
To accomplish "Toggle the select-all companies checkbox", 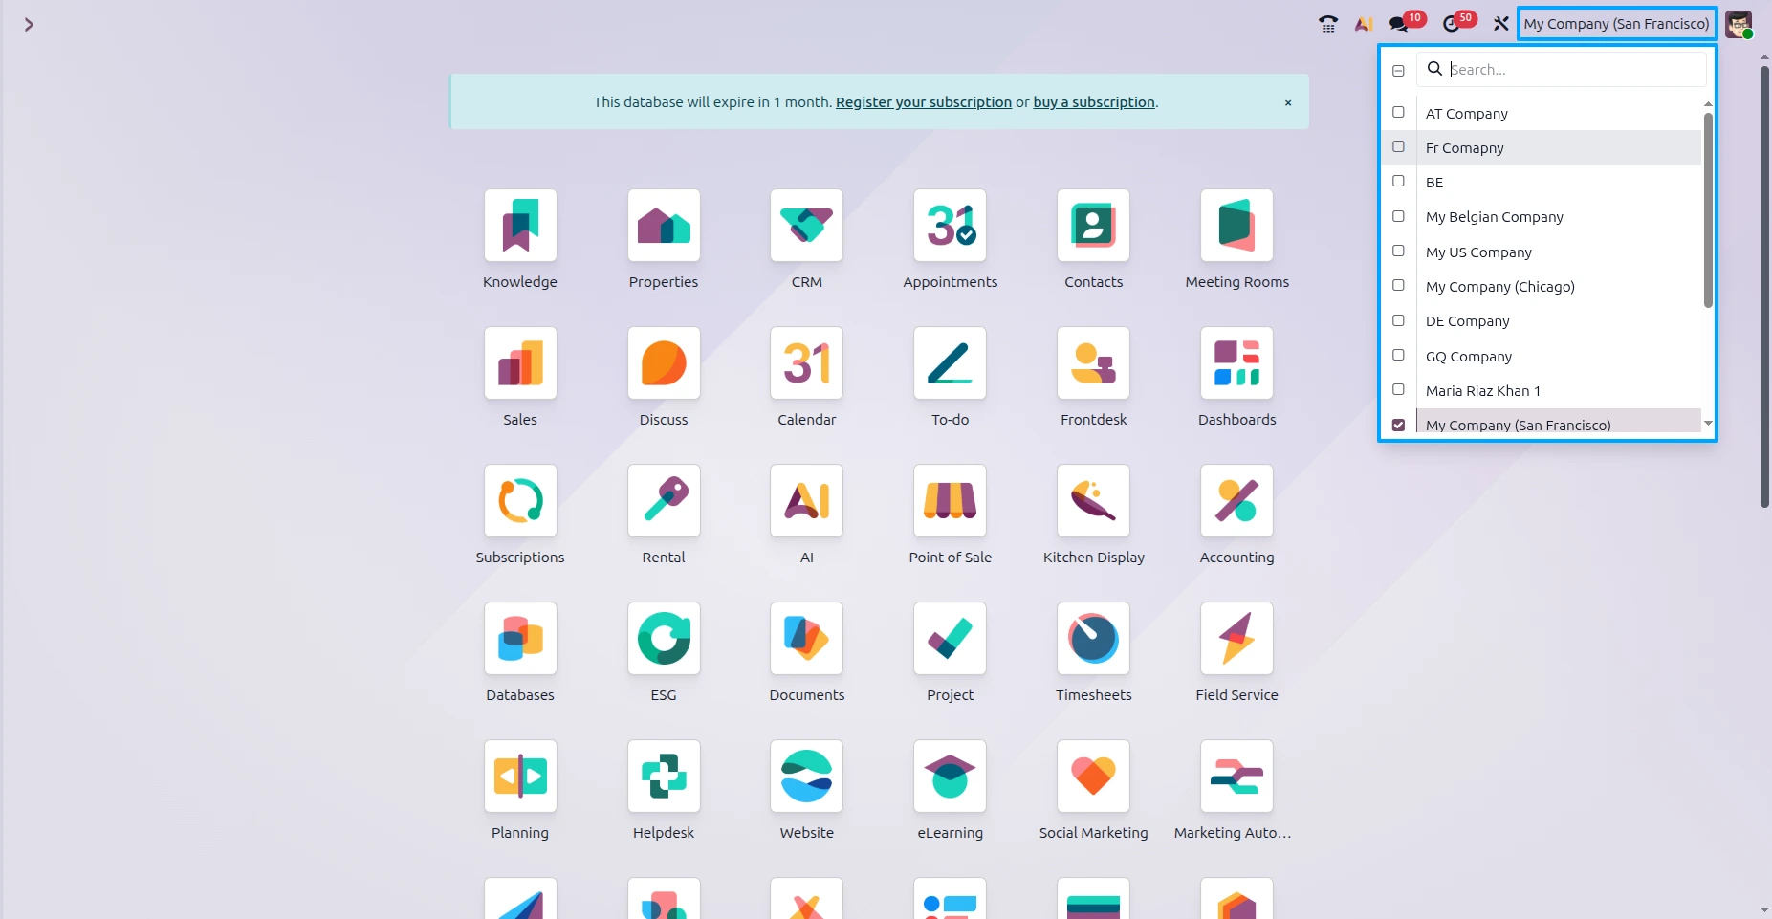I will 1398,71.
